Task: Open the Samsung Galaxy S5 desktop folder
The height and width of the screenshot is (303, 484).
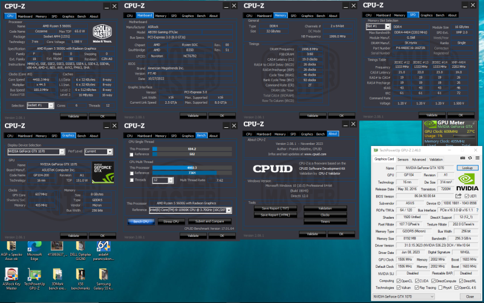Action: click(103, 279)
